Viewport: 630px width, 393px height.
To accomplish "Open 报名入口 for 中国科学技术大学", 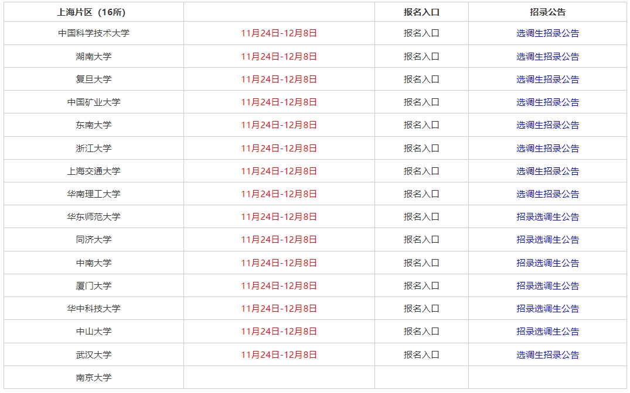I will pos(421,33).
